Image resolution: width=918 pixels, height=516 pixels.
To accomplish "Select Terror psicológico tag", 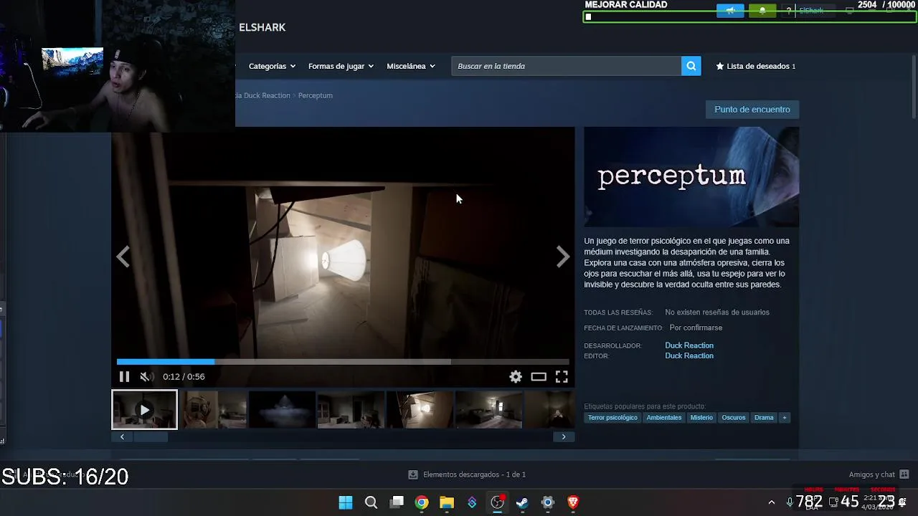I will pyautogui.click(x=612, y=418).
